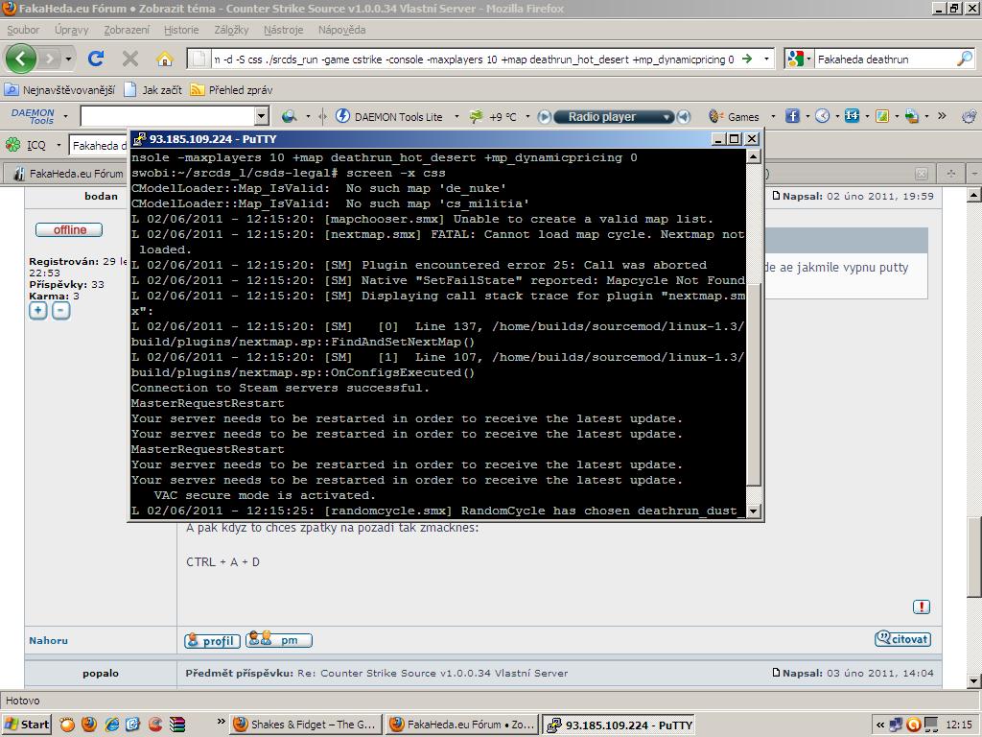Open the Úpravy menu
Screen dimensions: 982x737
(x=71, y=30)
